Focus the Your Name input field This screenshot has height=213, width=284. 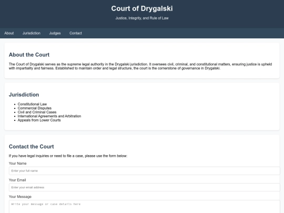coord(144,171)
